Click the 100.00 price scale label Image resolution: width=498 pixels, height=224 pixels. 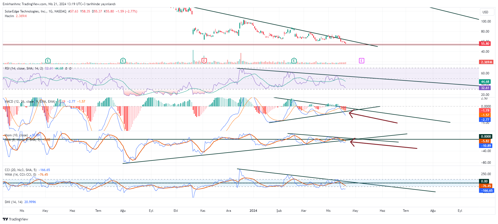click(x=486, y=21)
